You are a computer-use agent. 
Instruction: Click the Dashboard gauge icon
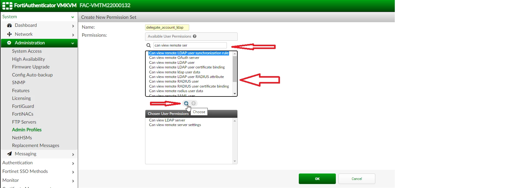(x=10, y=25)
